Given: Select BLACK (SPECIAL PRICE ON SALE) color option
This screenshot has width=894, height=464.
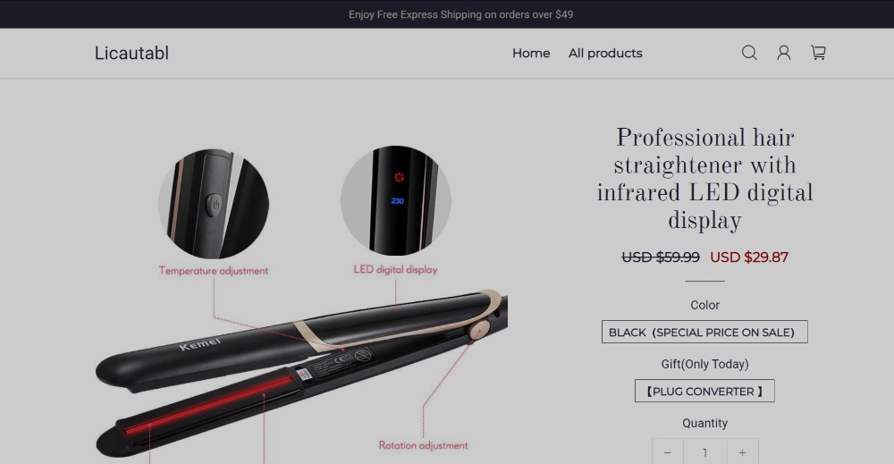Looking at the screenshot, I should (x=704, y=332).
